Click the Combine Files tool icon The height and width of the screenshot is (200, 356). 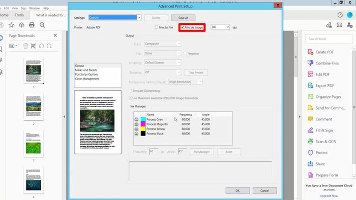[310, 63]
